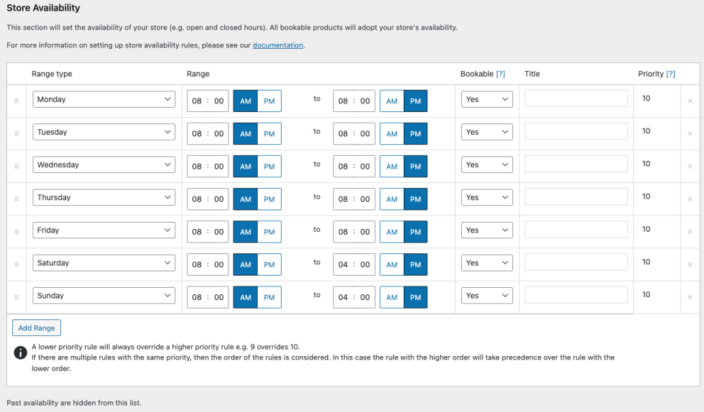704x412 pixels.
Task: Switch Saturday end time to AM
Action: [x=392, y=265]
